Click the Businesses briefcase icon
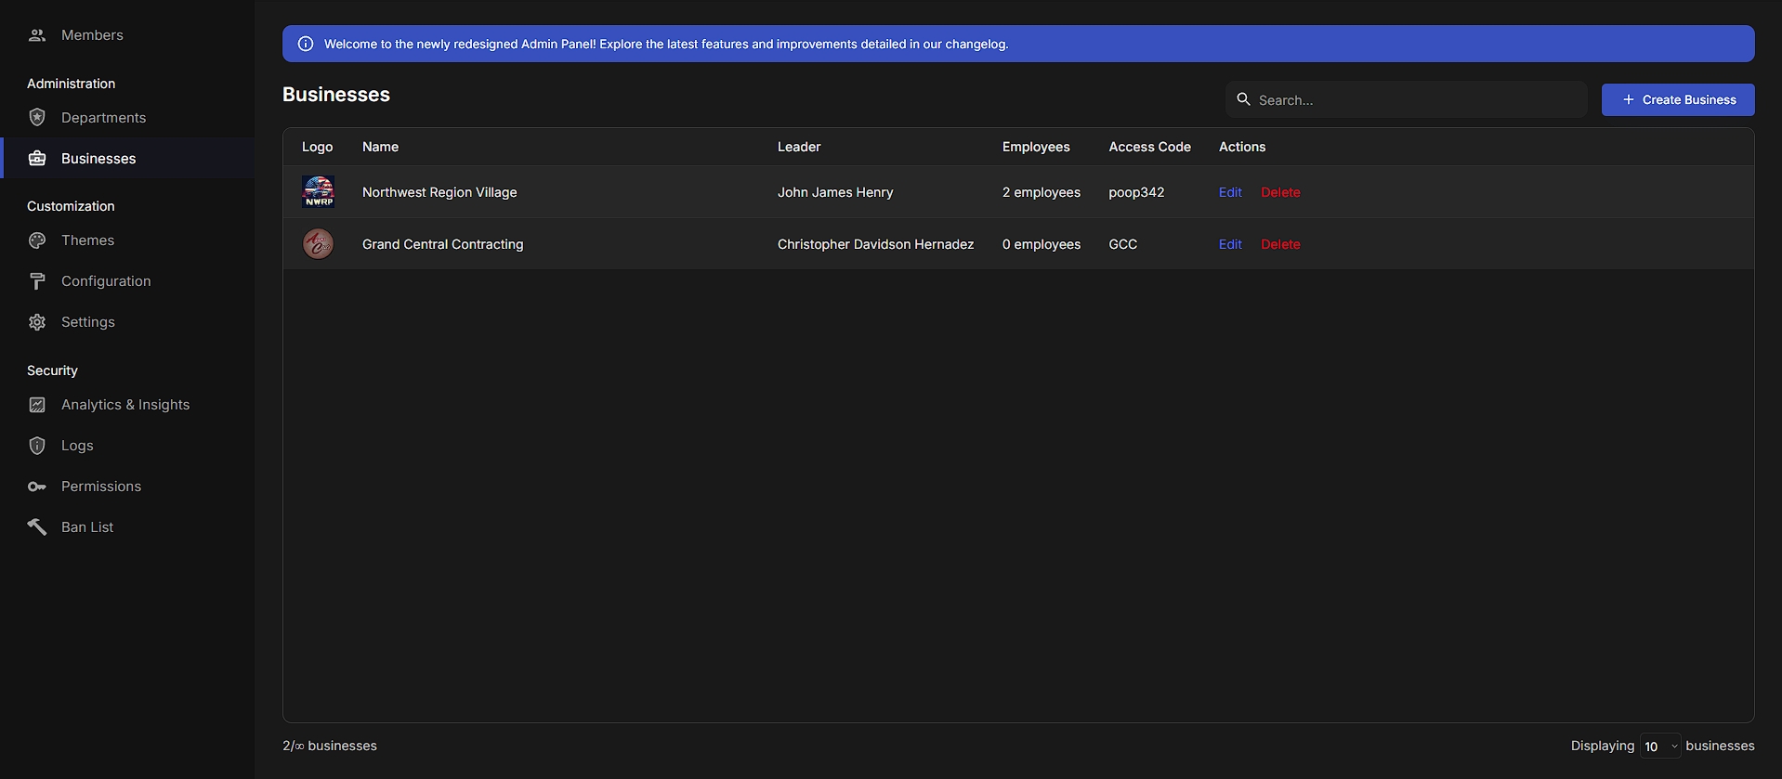The image size is (1782, 779). pos(37,159)
